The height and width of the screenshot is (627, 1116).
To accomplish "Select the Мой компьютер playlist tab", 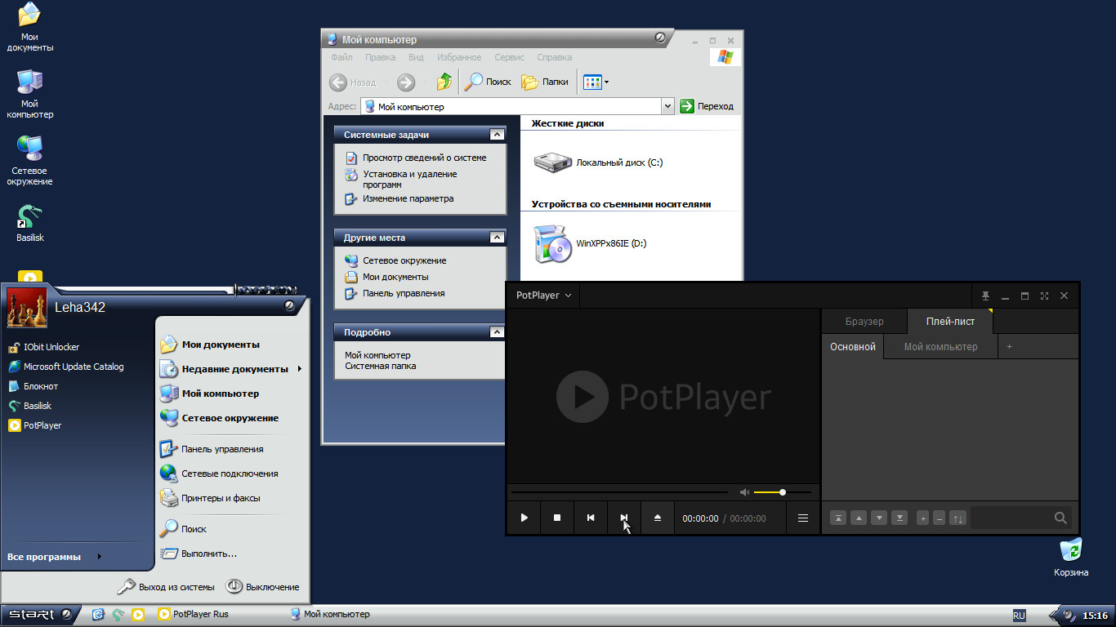I will [941, 347].
